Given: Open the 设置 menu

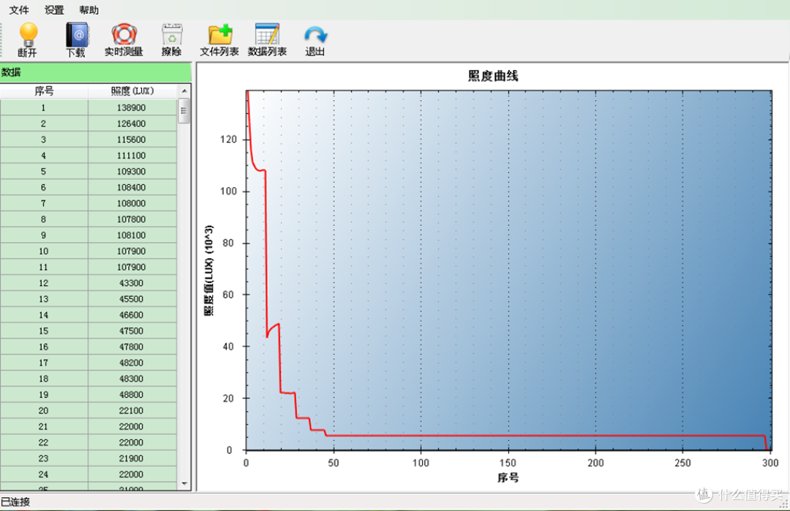Looking at the screenshot, I should pos(54,10).
